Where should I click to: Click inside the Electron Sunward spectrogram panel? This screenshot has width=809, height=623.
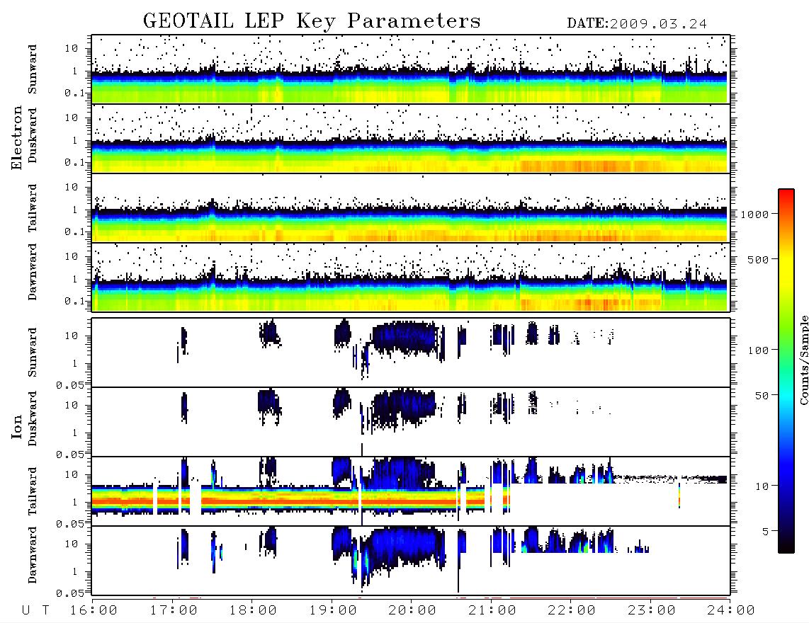point(410,69)
